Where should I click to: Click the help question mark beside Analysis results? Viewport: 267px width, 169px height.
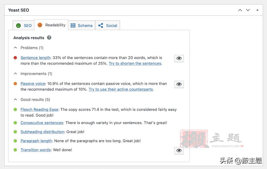pos(49,38)
